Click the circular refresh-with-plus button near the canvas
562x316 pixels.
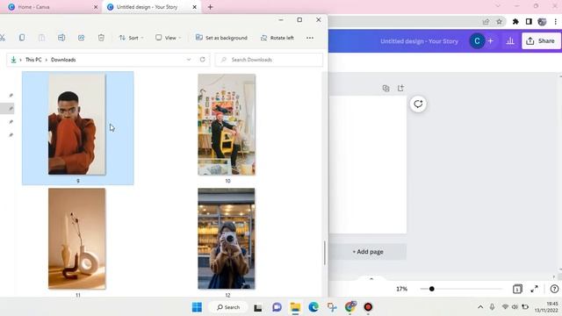[x=418, y=104]
